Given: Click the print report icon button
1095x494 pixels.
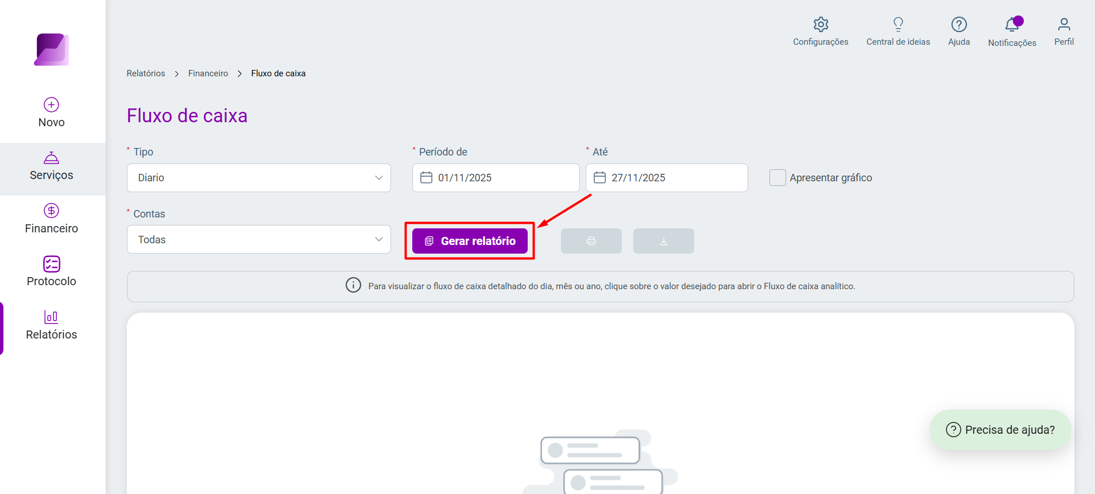Looking at the screenshot, I should point(591,241).
